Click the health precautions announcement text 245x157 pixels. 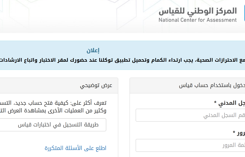[123, 60]
